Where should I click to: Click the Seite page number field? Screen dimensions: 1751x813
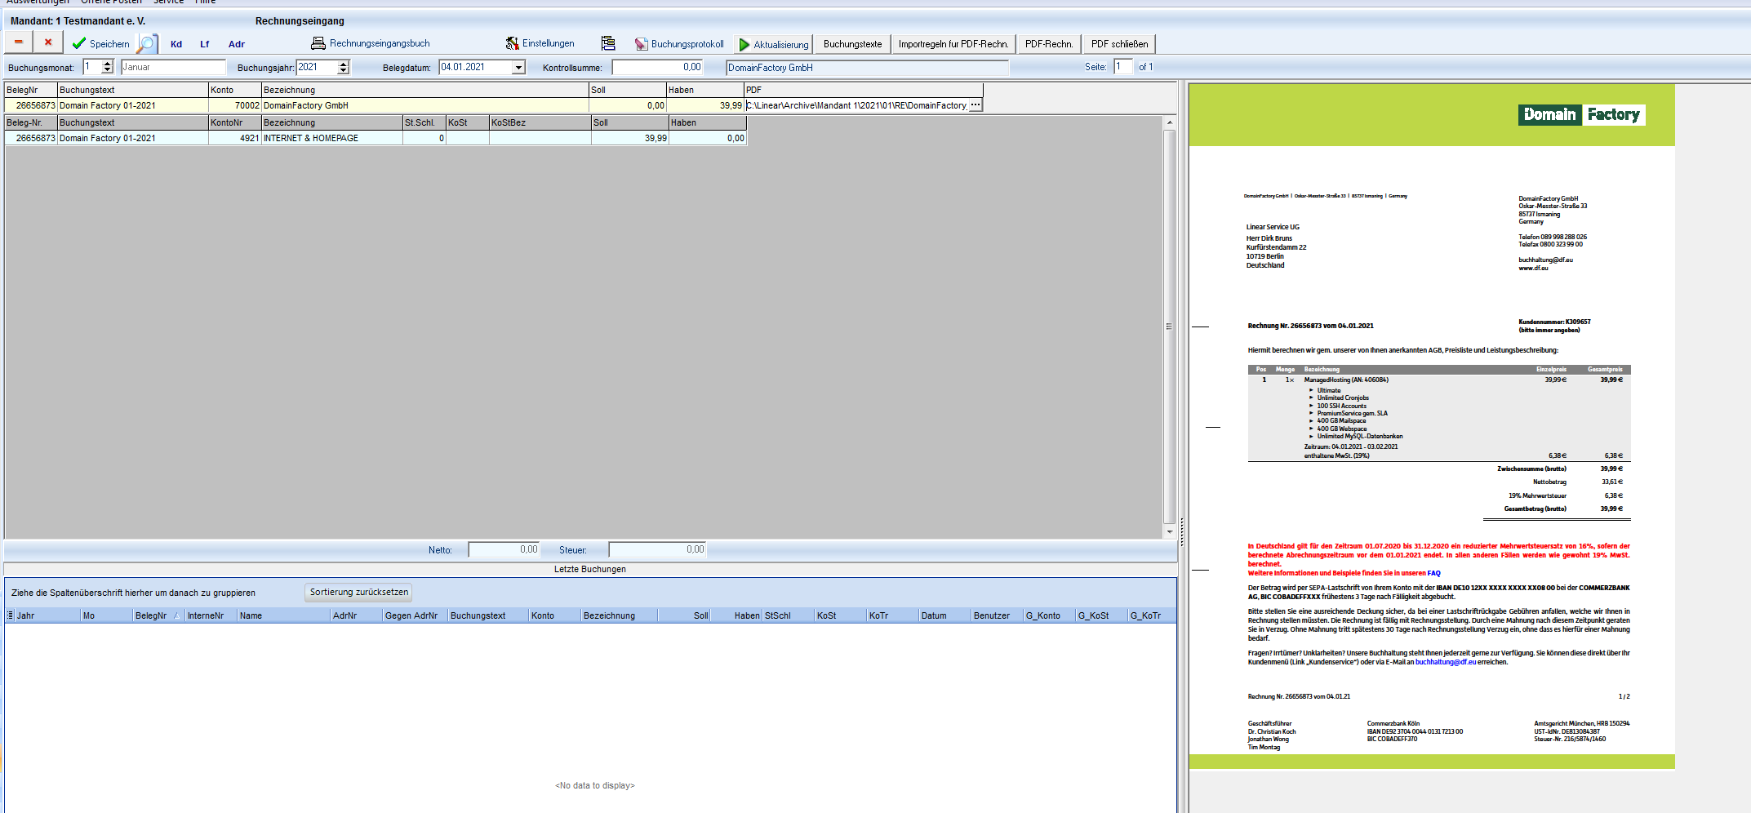click(1123, 67)
